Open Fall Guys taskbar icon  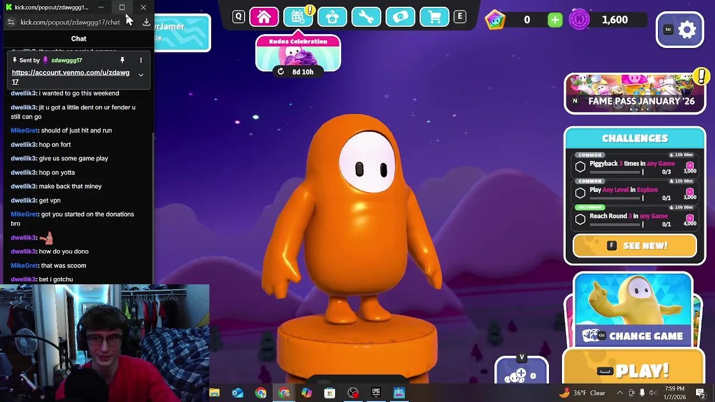pos(399,393)
